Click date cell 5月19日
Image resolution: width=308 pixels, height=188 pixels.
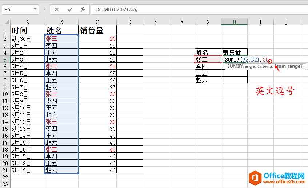pyautogui.click(x=28, y=170)
